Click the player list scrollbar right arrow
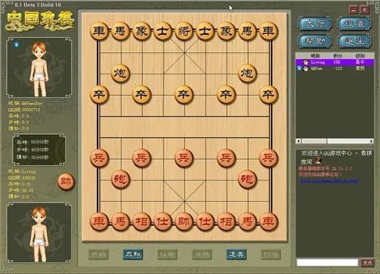The height and width of the screenshot is (274, 380). 371,141
